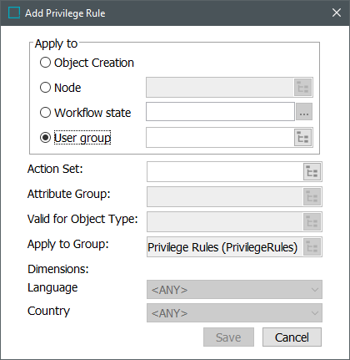Expand the Country dimension dropdown
Viewport: 350px width, 360px height.
pos(234,313)
